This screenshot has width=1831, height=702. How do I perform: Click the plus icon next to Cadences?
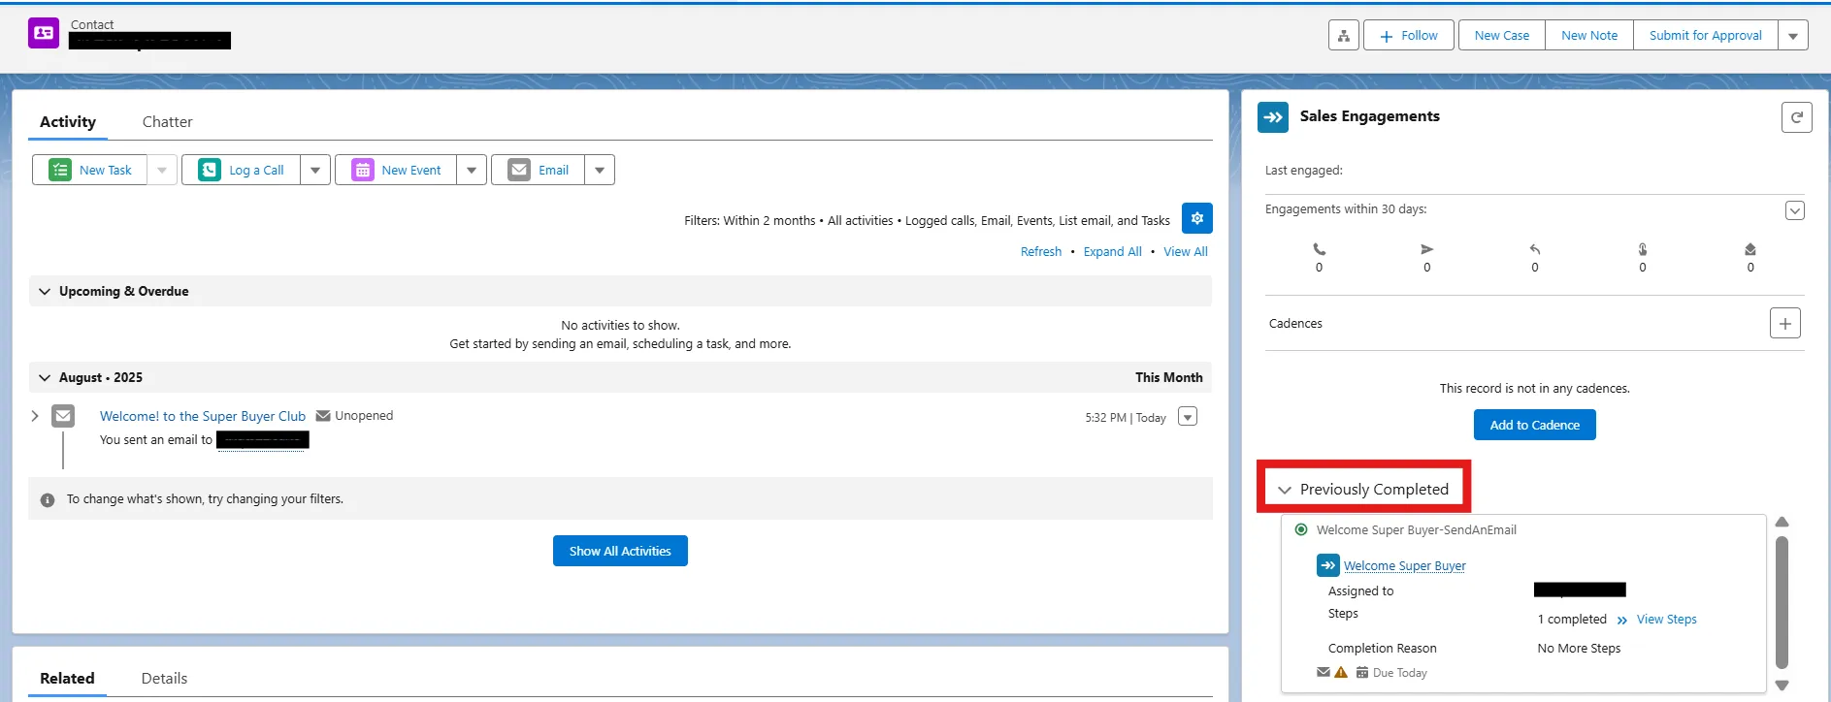point(1784,323)
